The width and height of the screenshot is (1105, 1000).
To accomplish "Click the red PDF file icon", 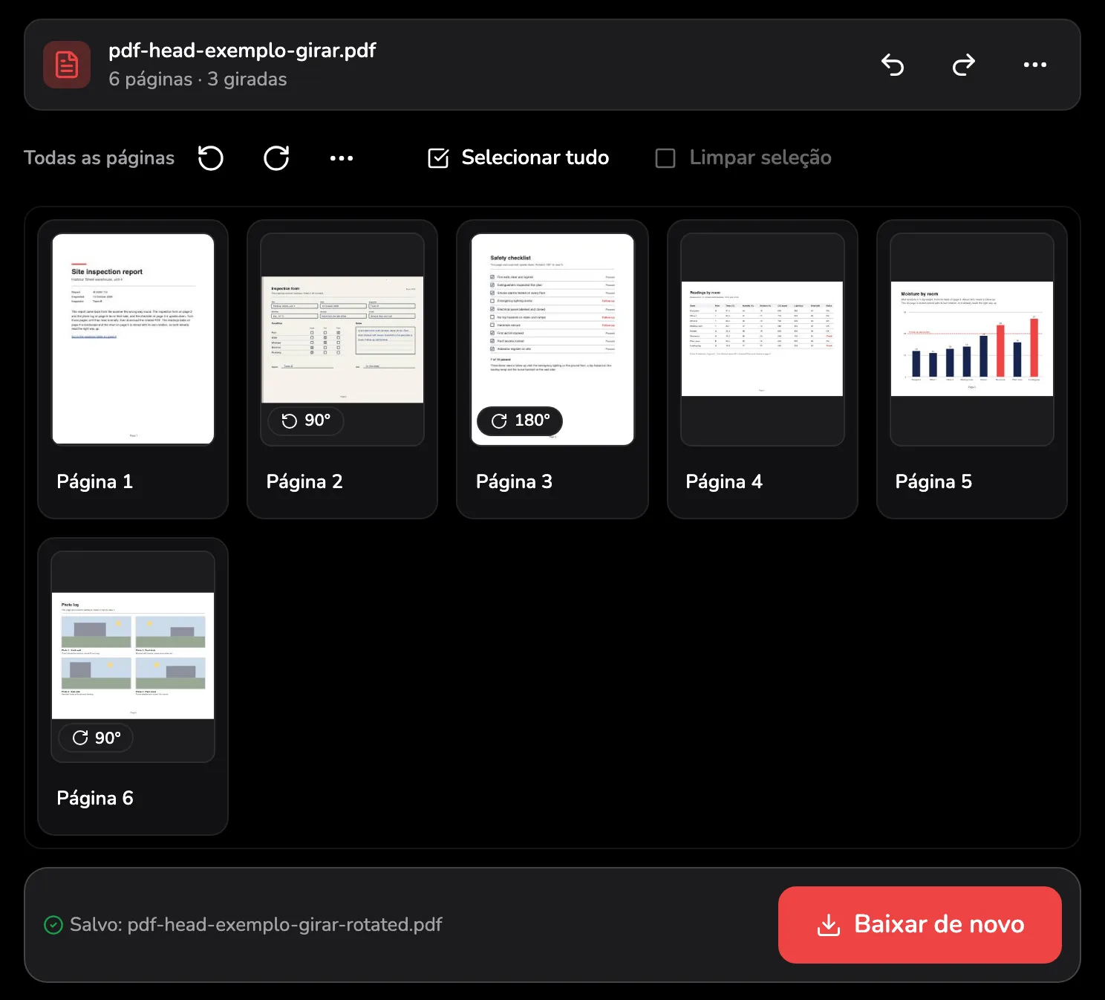I will tap(67, 65).
